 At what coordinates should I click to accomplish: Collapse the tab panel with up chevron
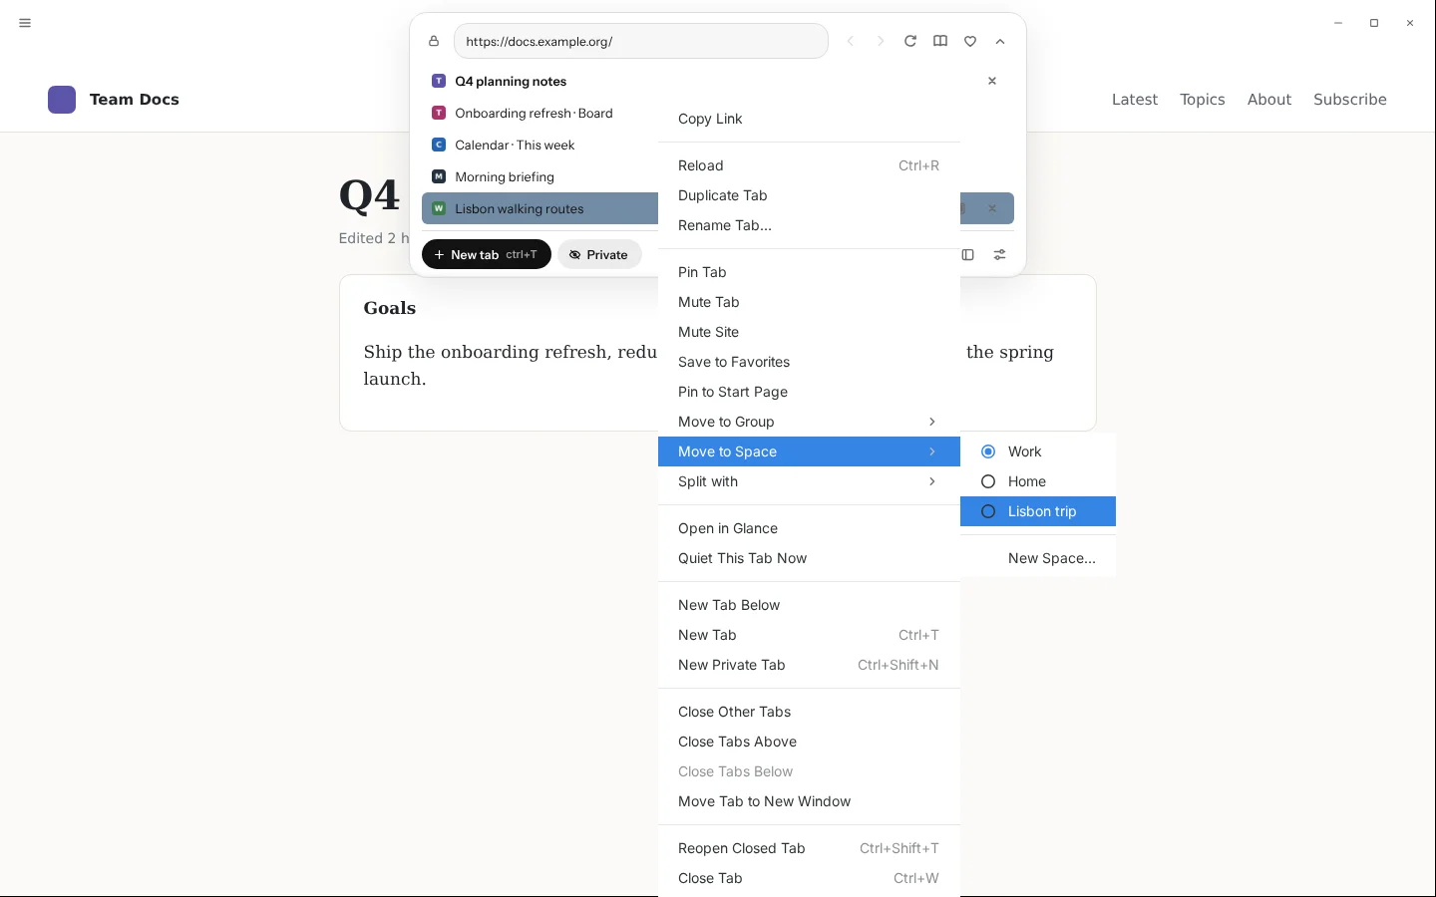coord(1000,42)
